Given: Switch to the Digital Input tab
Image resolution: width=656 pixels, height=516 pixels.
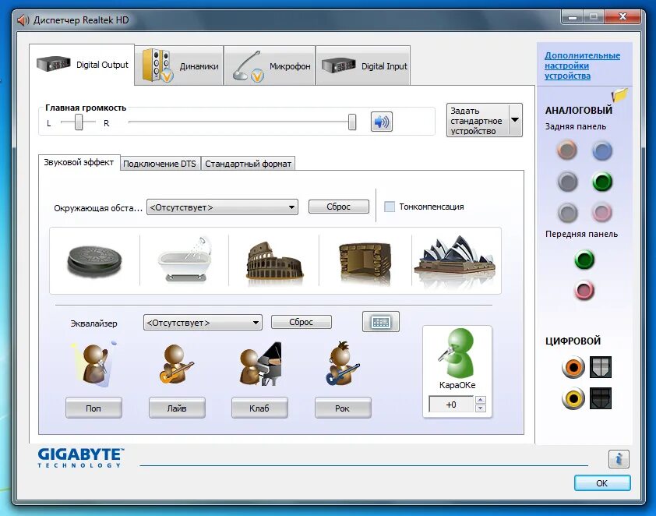Looking at the screenshot, I should (x=363, y=65).
